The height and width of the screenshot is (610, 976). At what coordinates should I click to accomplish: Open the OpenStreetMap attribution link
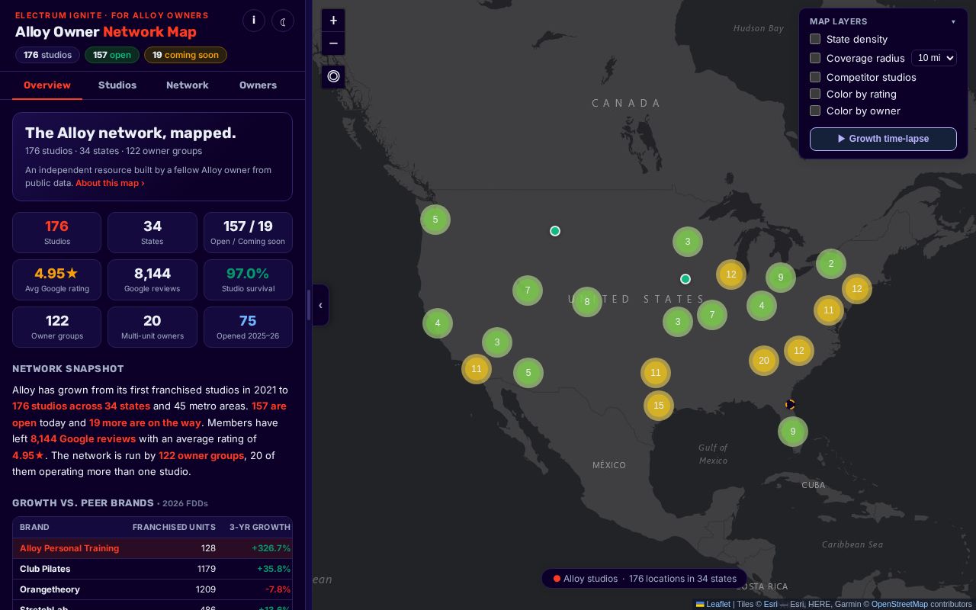click(x=900, y=604)
